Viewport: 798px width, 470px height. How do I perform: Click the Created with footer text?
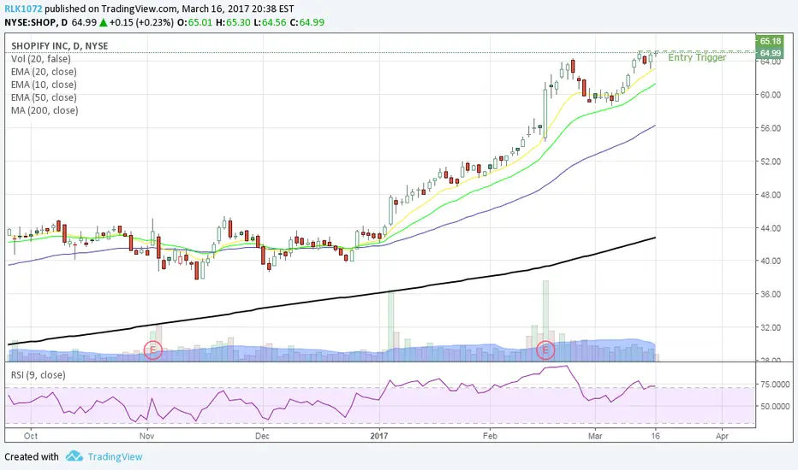(x=32, y=457)
